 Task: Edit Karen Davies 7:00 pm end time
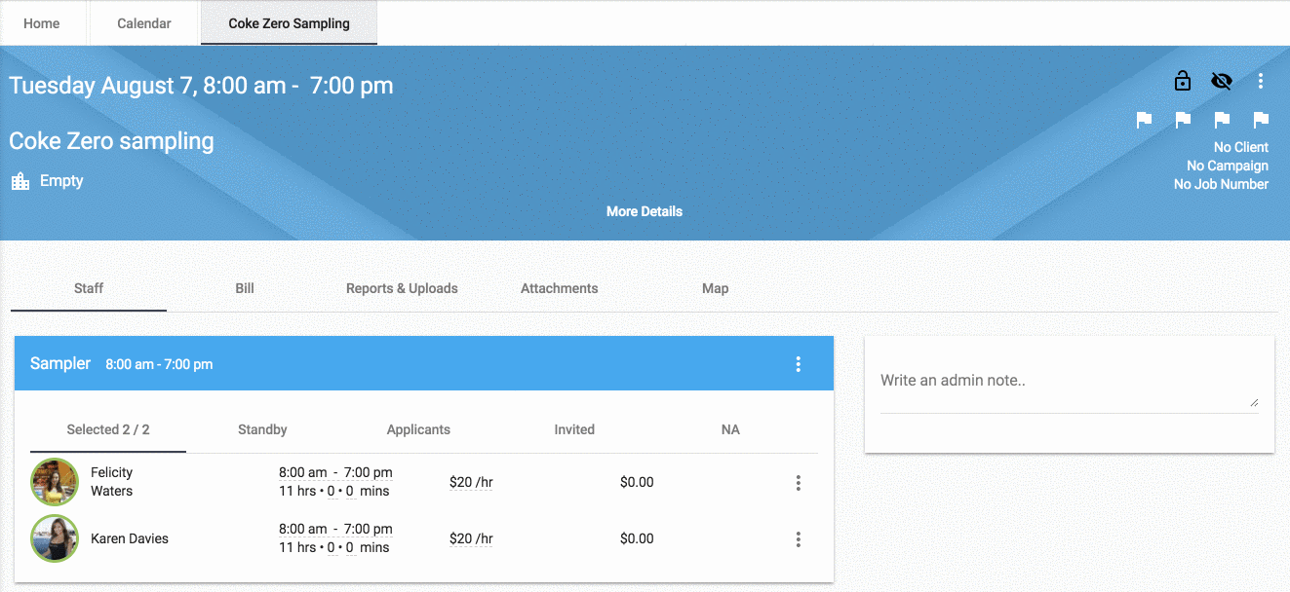[x=369, y=529]
